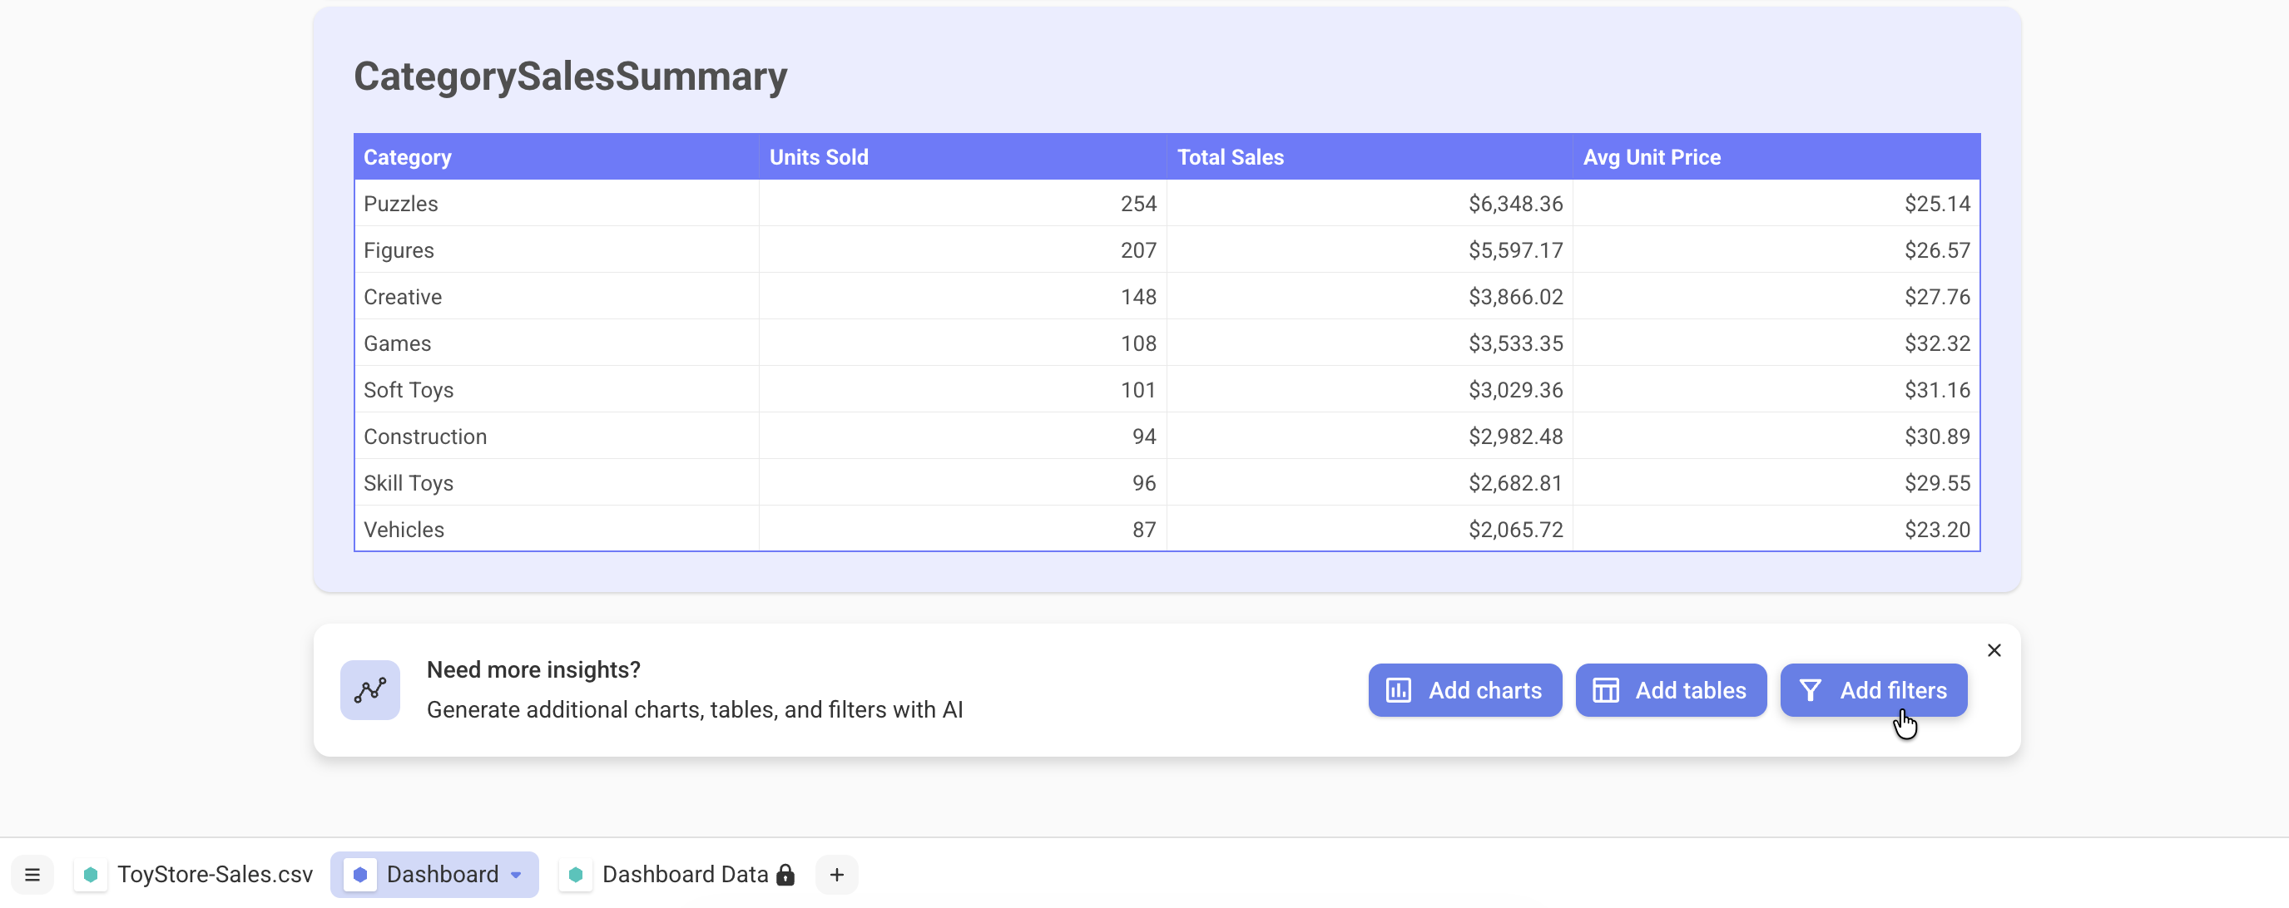Click the Add filters button
This screenshot has width=2289, height=908.
click(1872, 689)
